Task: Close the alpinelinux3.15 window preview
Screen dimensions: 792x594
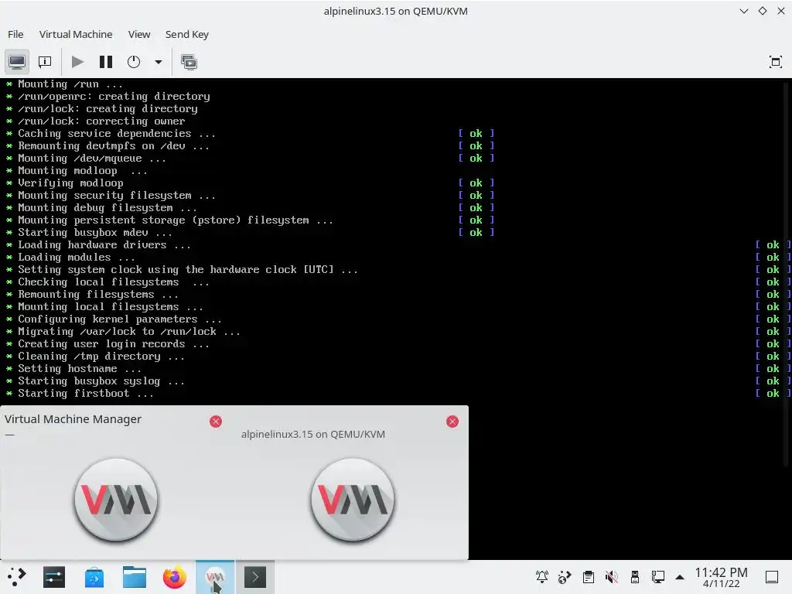Action: click(x=452, y=422)
